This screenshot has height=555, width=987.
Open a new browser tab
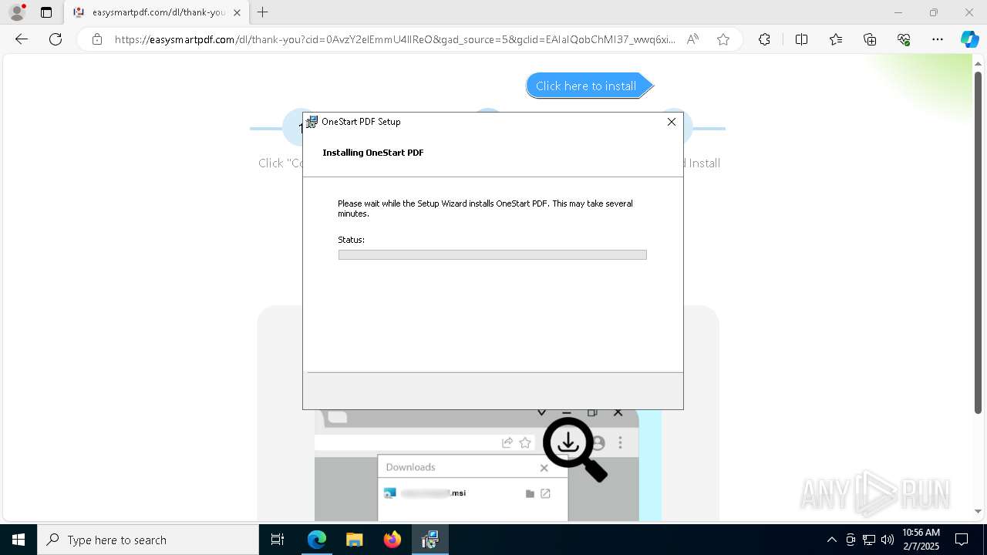coord(263,12)
